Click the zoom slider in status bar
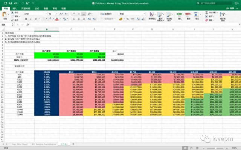 click(x=215, y=148)
